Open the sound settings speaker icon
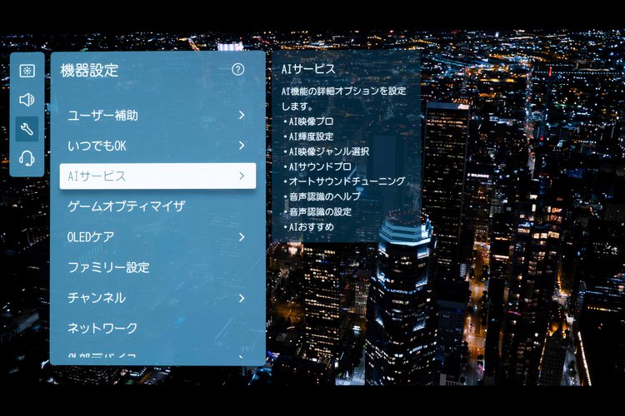The height and width of the screenshot is (416, 625). 27,100
